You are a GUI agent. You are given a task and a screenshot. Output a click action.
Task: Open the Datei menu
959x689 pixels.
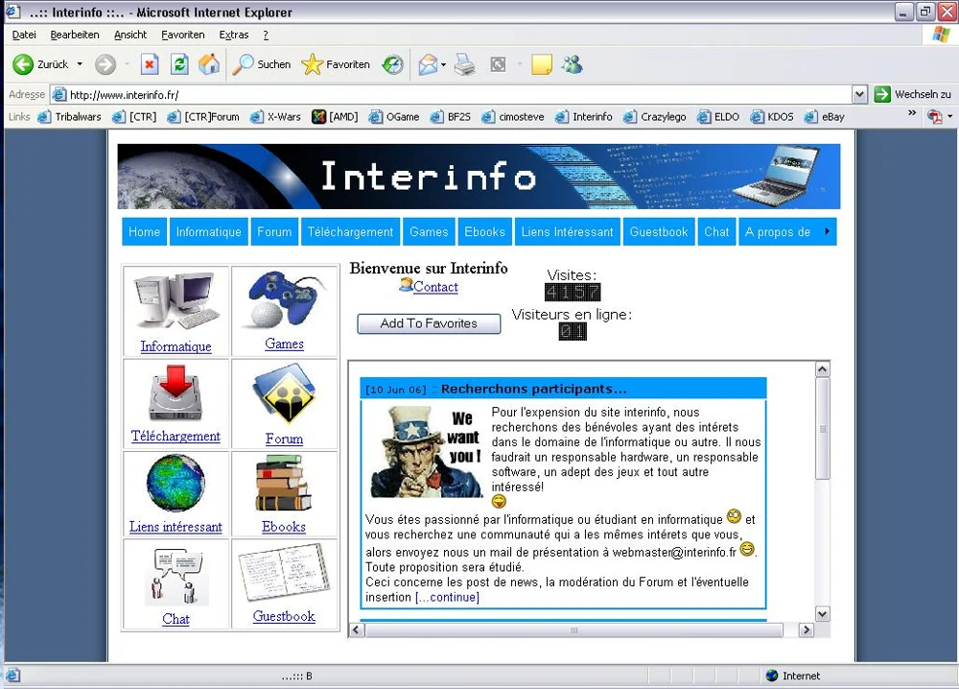24,35
